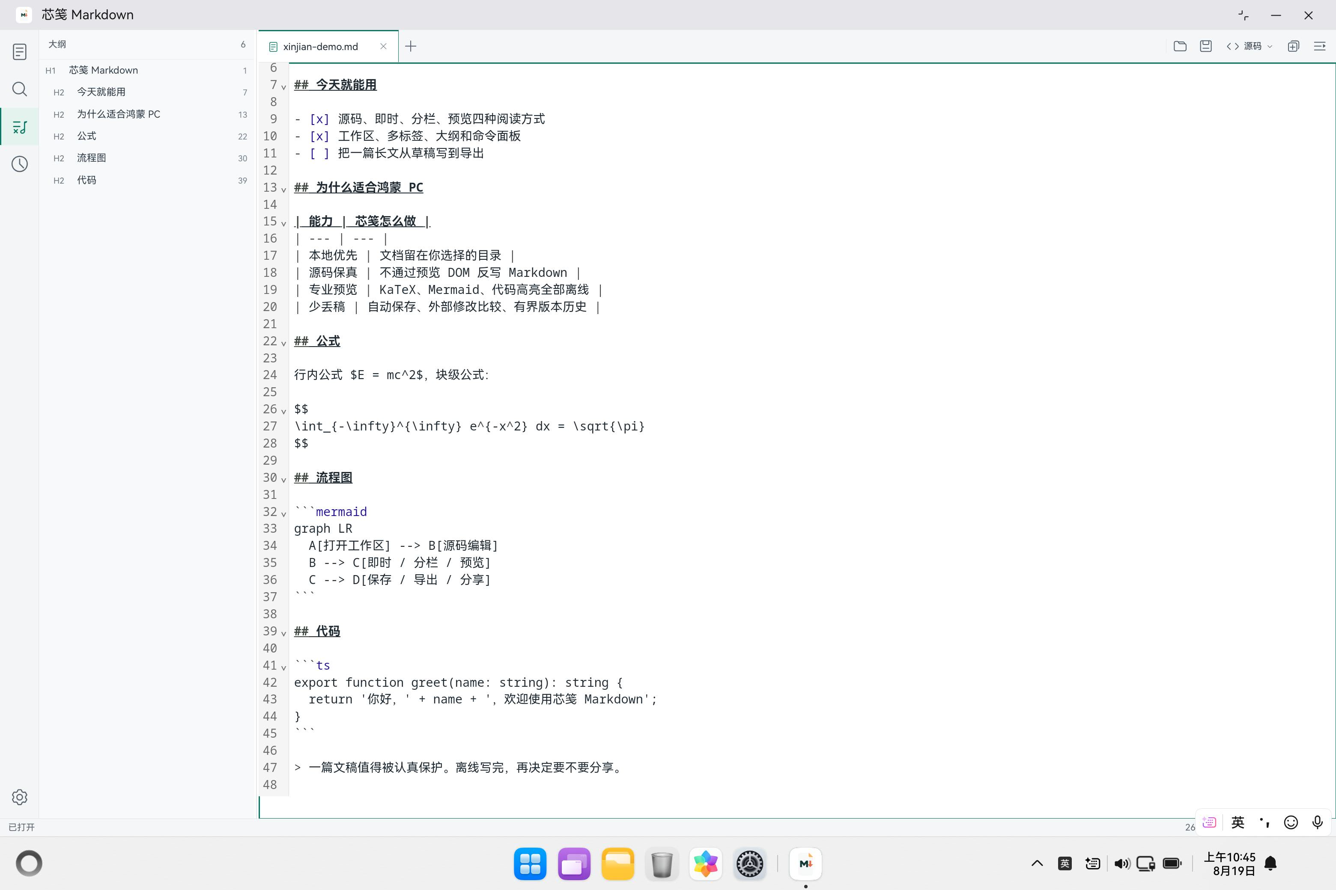1336x890 pixels.
Task: Open system Settings gear in dock
Action: click(750, 863)
